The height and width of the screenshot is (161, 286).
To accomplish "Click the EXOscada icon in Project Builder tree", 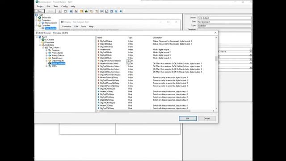I will pyautogui.click(x=40, y=18).
